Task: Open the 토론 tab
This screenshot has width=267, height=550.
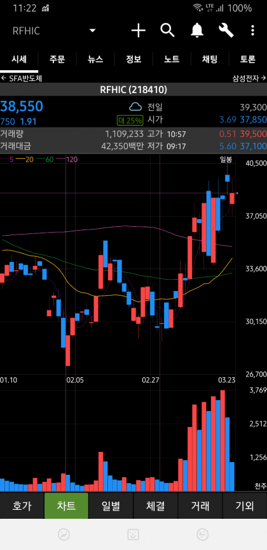Action: pyautogui.click(x=248, y=59)
